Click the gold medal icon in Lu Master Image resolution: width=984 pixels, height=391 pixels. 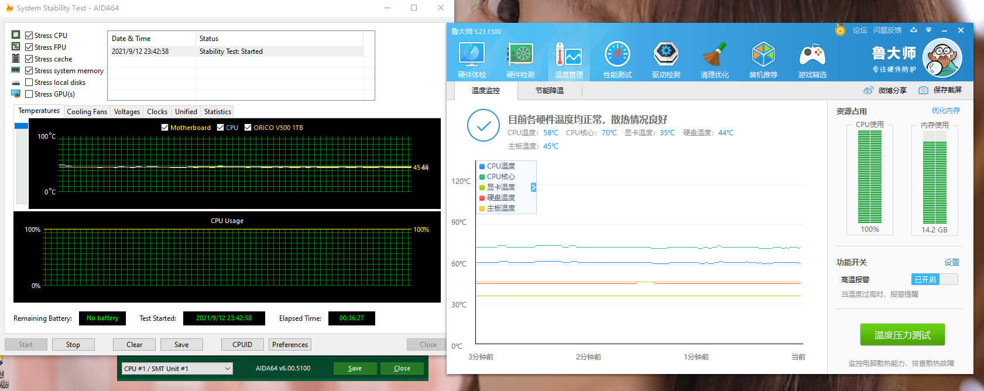[x=840, y=29]
